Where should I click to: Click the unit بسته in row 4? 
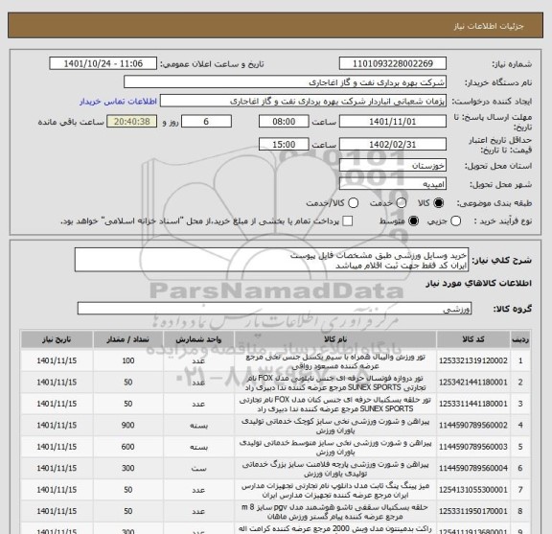(x=198, y=426)
